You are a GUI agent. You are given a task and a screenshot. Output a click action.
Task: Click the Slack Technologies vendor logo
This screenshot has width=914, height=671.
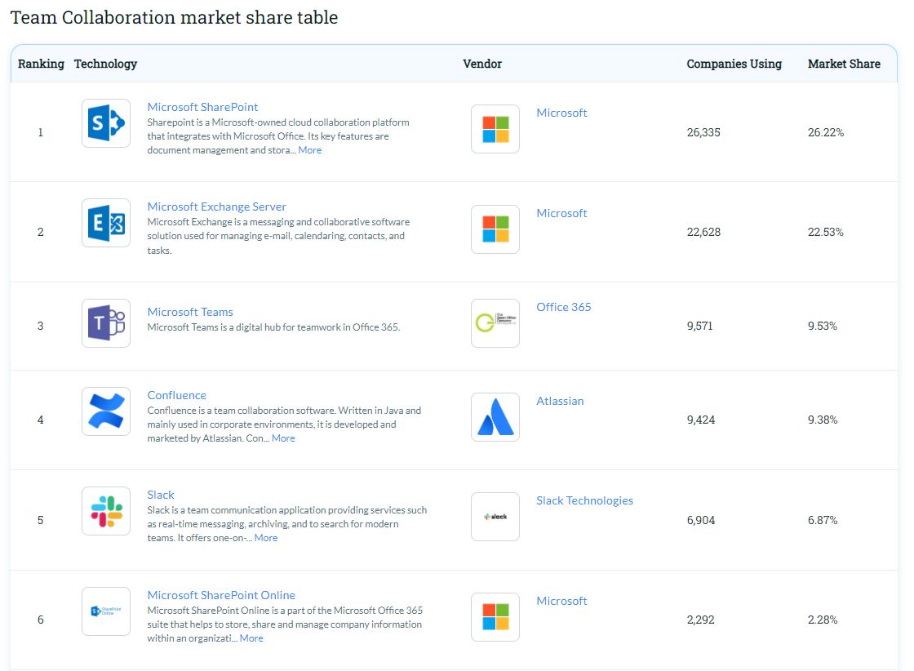[495, 517]
